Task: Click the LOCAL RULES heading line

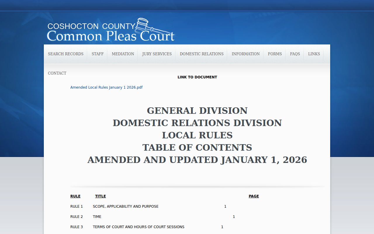Action: pos(197,135)
